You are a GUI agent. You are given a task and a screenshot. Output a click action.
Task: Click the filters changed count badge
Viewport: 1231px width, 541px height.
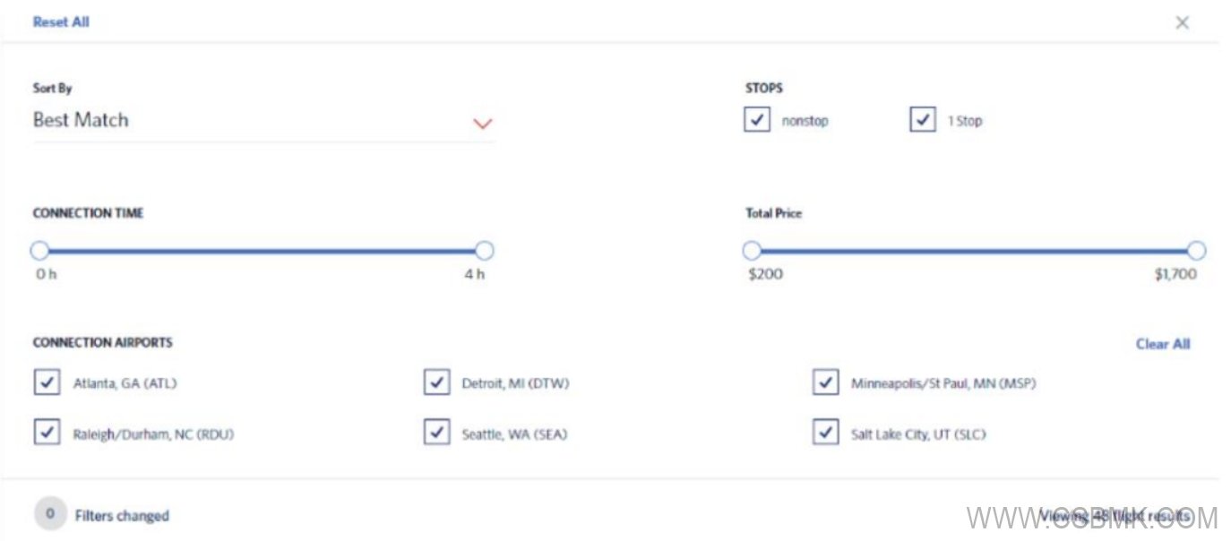pos(50,514)
